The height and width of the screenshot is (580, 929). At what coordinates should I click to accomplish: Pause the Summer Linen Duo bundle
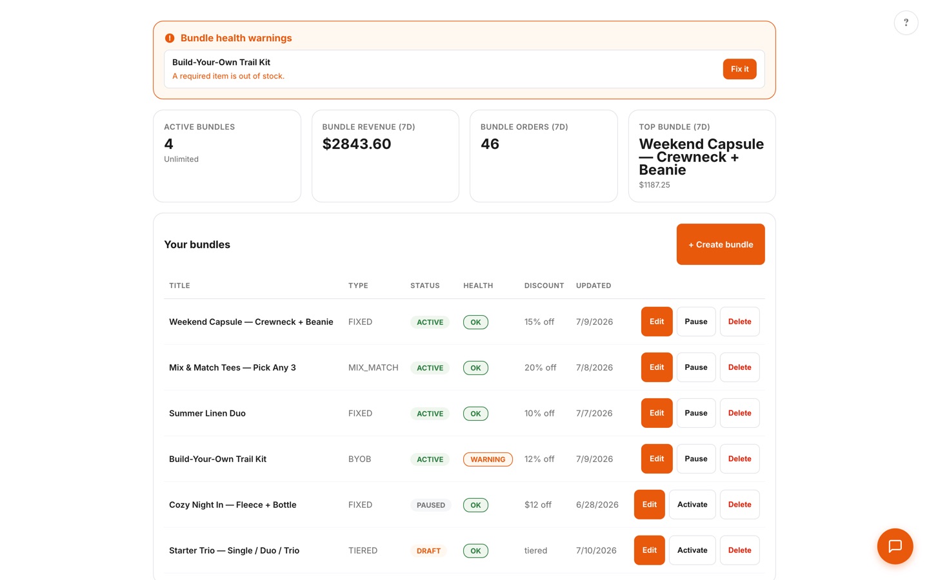(696, 413)
